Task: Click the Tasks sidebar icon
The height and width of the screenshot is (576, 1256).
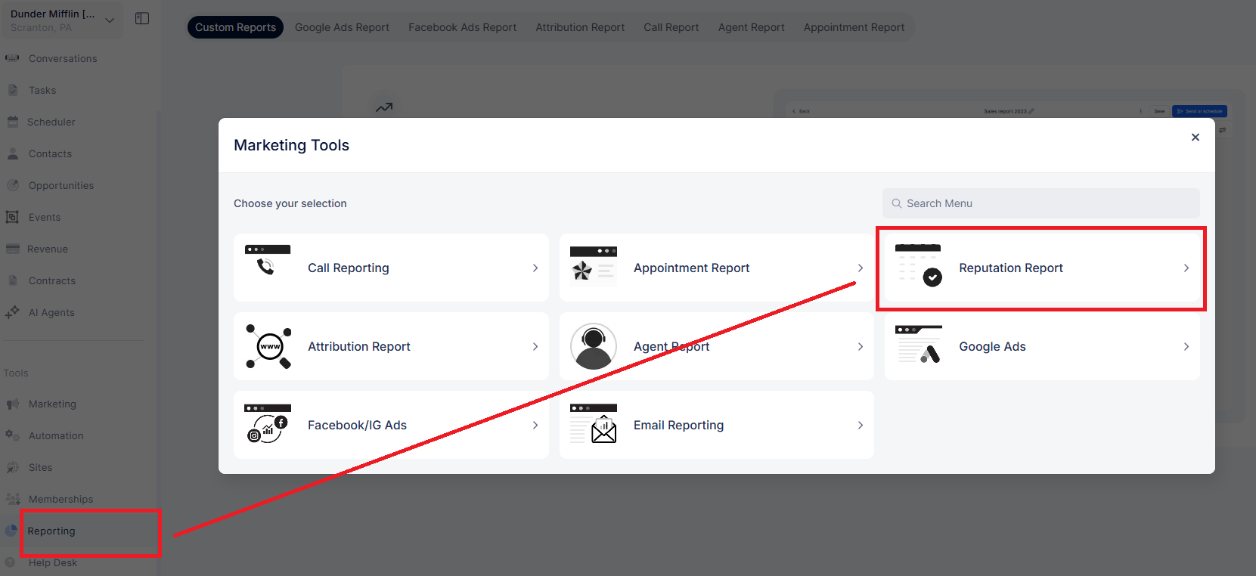Action: 13,90
